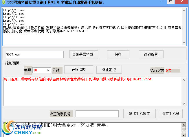
Task: Close the 360网站拦截 tool window
Action: pos(182,2)
